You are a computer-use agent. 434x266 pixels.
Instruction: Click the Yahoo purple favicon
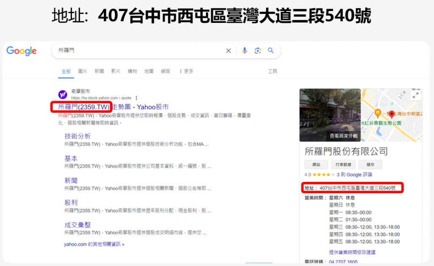click(x=63, y=94)
